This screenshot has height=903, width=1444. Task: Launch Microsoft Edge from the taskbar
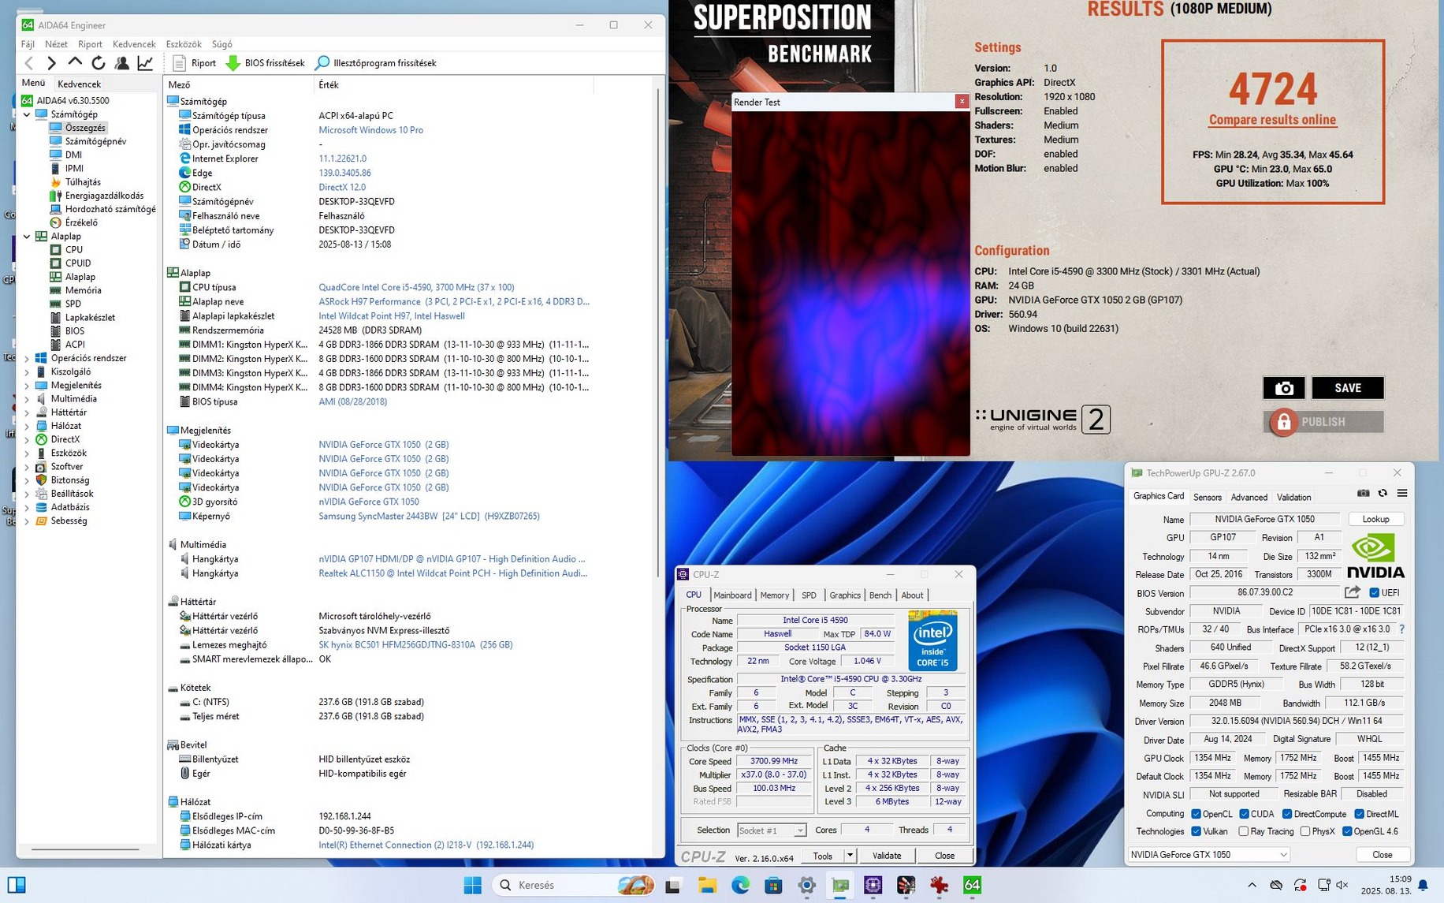740,885
